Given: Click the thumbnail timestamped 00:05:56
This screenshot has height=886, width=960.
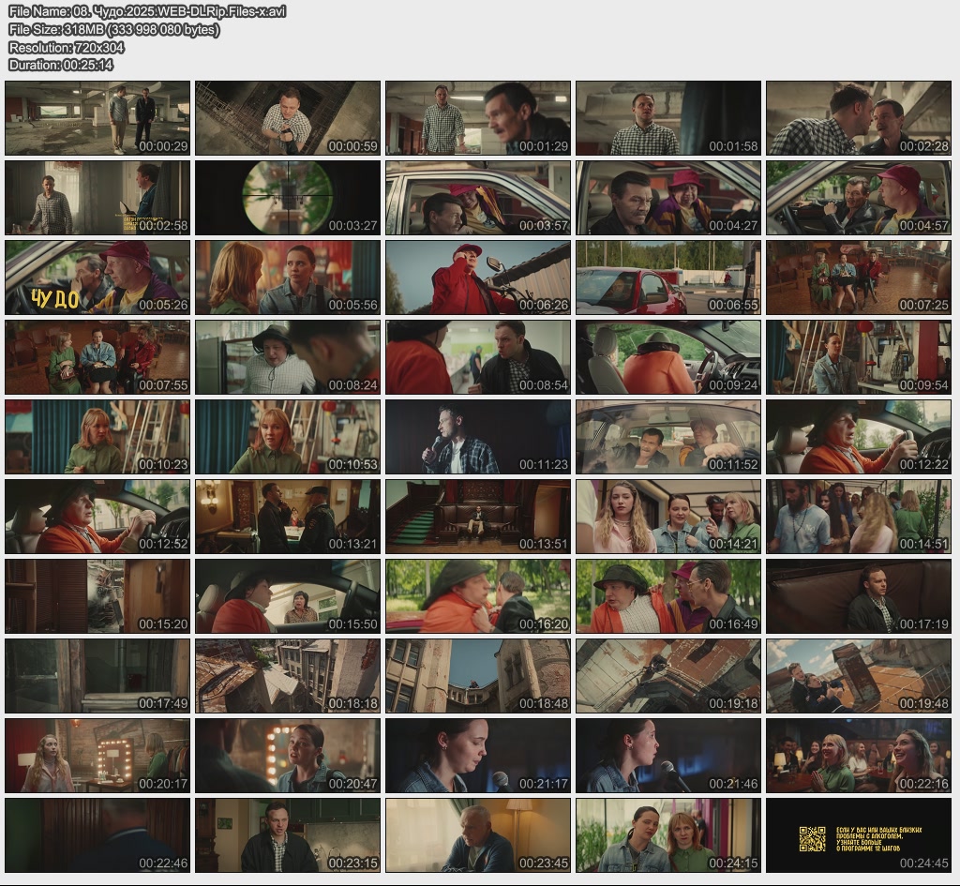Looking at the screenshot, I should click(288, 278).
